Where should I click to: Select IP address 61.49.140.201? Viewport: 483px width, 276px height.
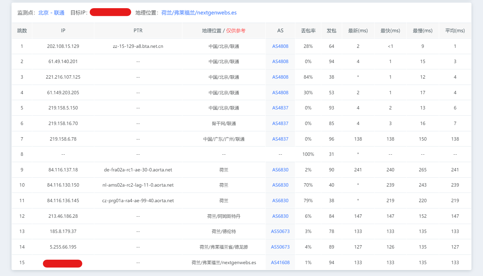pyautogui.click(x=63, y=62)
